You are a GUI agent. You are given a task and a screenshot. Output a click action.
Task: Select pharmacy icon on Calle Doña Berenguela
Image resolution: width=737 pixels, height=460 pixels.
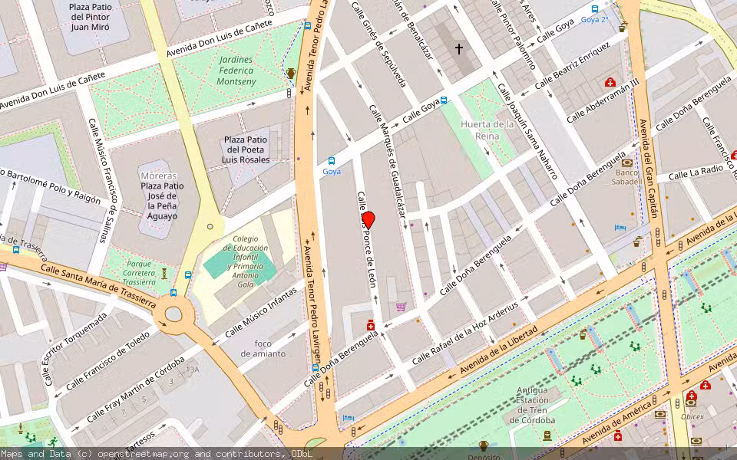click(371, 324)
